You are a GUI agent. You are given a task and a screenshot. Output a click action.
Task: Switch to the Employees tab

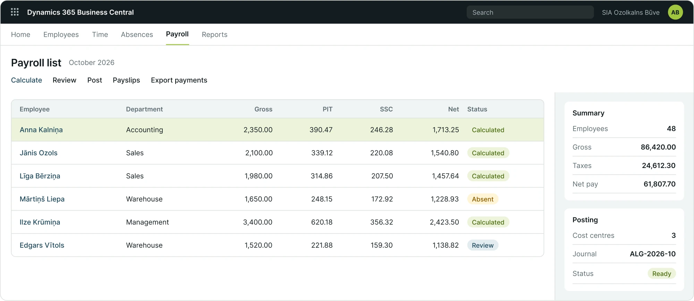point(61,35)
